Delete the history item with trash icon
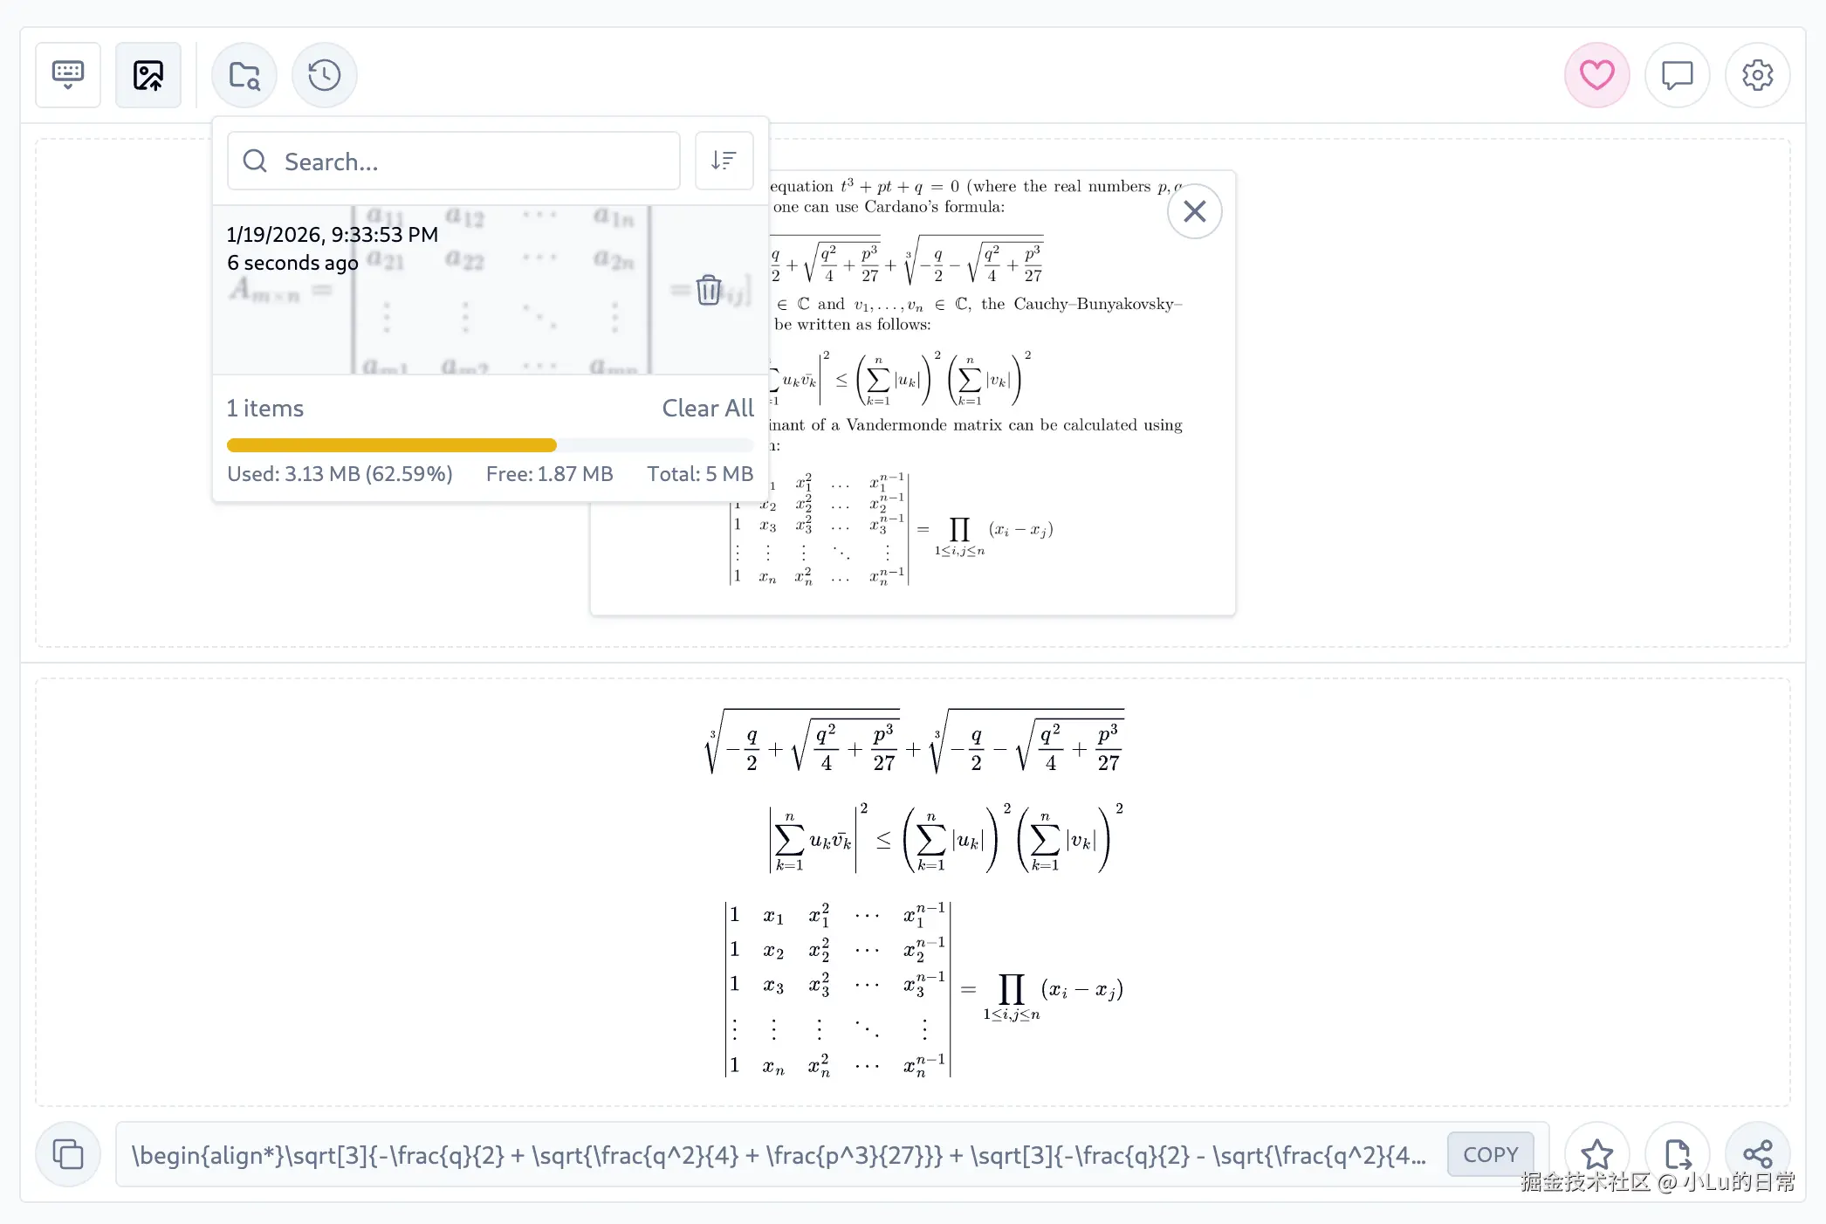The width and height of the screenshot is (1826, 1224). [x=709, y=290]
